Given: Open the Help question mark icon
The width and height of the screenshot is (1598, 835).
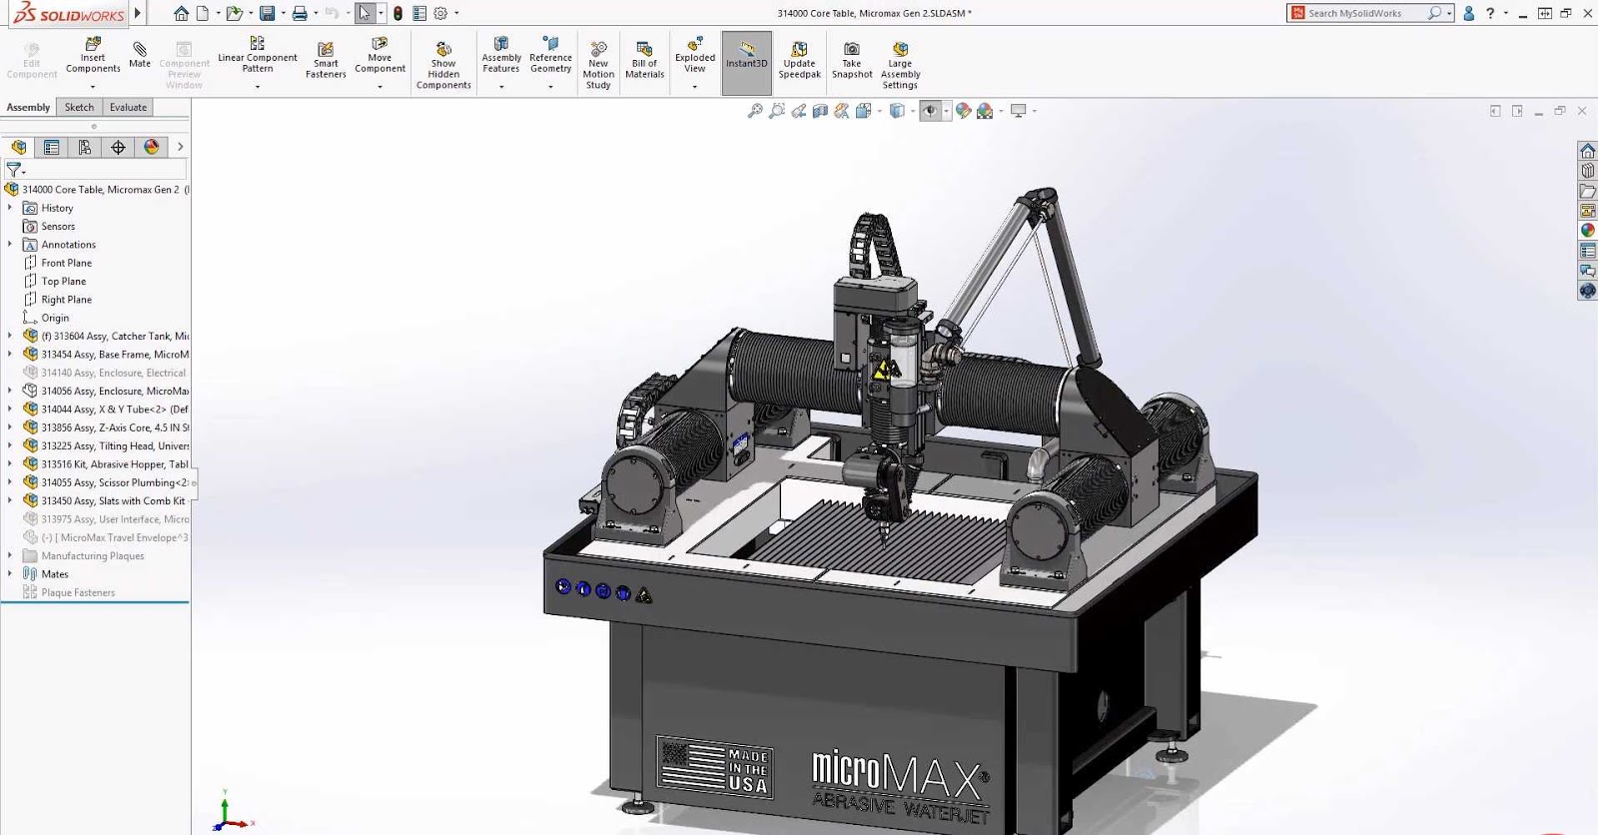Looking at the screenshot, I should 1490,13.
